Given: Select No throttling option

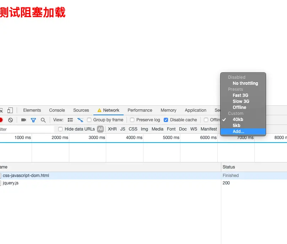Looking at the screenshot, I should pyautogui.click(x=245, y=83).
